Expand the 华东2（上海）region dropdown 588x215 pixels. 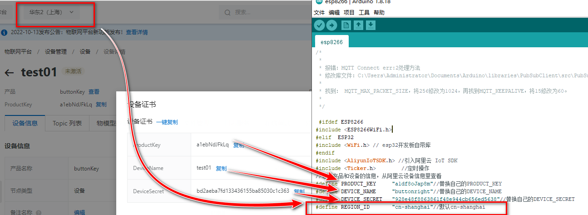coord(51,12)
